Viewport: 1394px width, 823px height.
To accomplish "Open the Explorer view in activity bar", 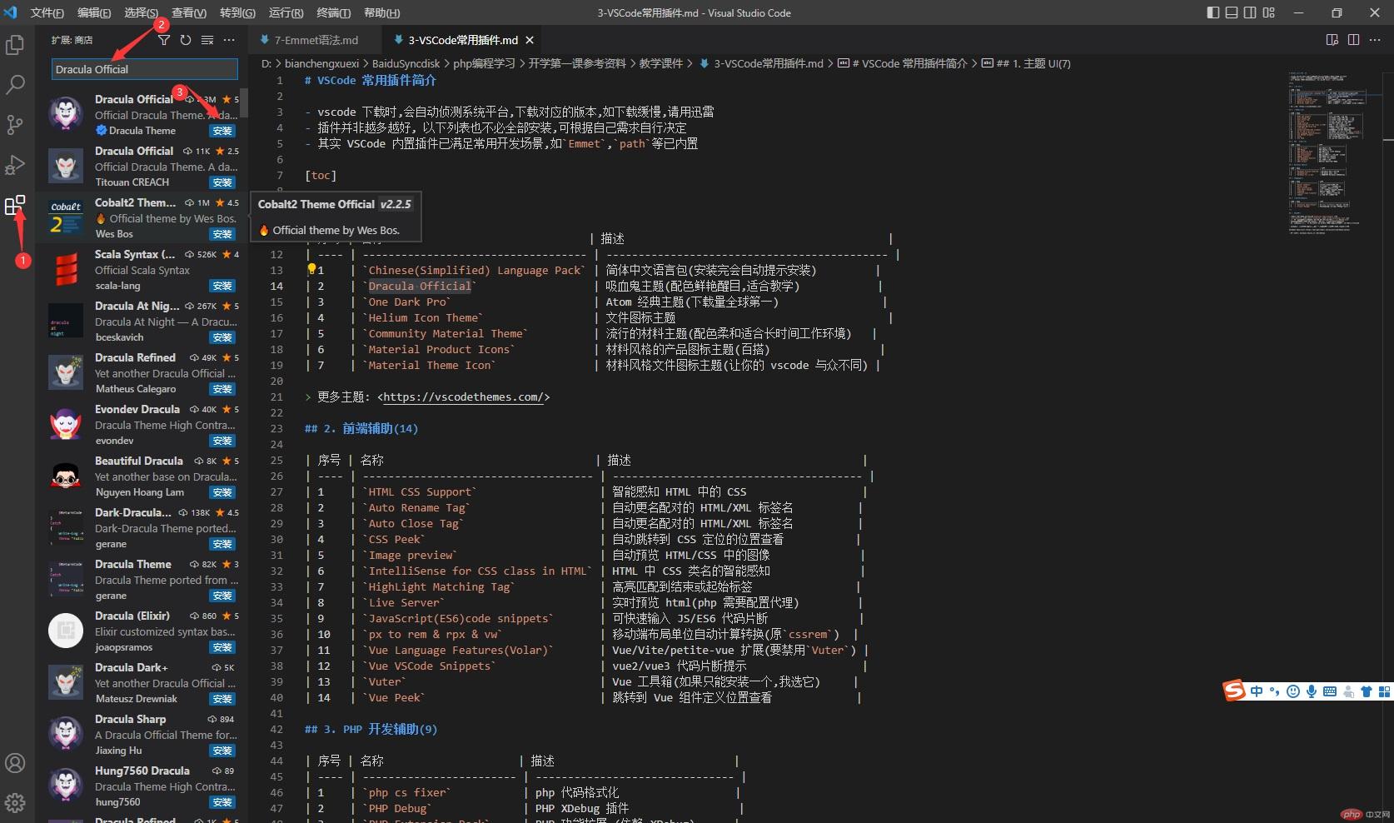I will point(15,44).
